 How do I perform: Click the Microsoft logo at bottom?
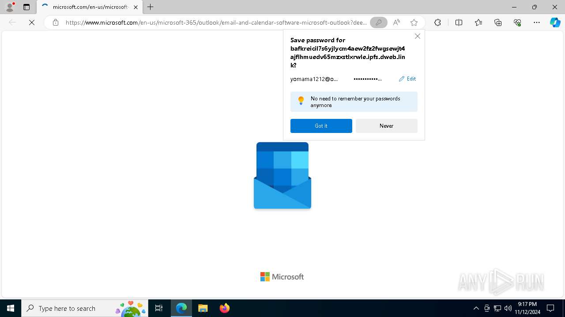click(282, 276)
